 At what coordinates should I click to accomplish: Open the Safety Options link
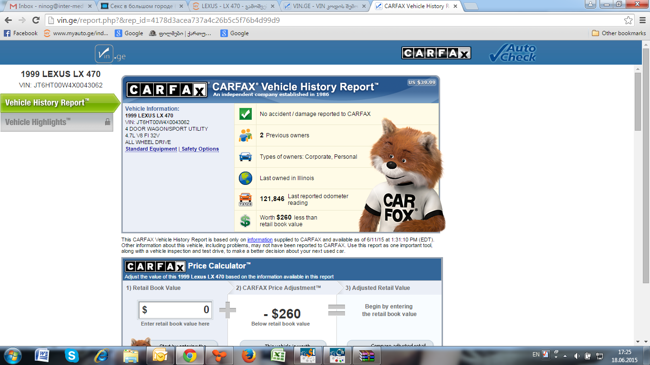pyautogui.click(x=200, y=149)
